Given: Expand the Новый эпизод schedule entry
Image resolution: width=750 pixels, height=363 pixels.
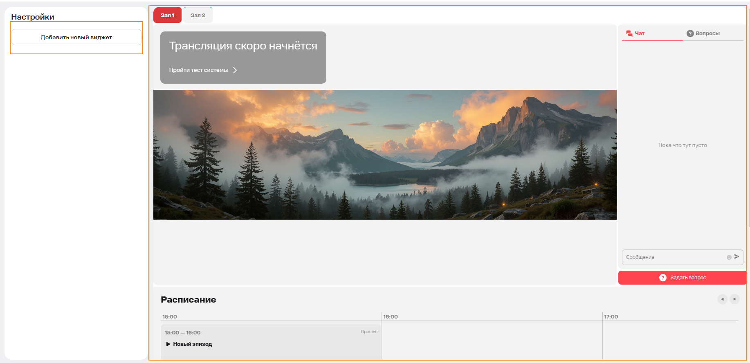Looking at the screenshot, I should point(189,344).
